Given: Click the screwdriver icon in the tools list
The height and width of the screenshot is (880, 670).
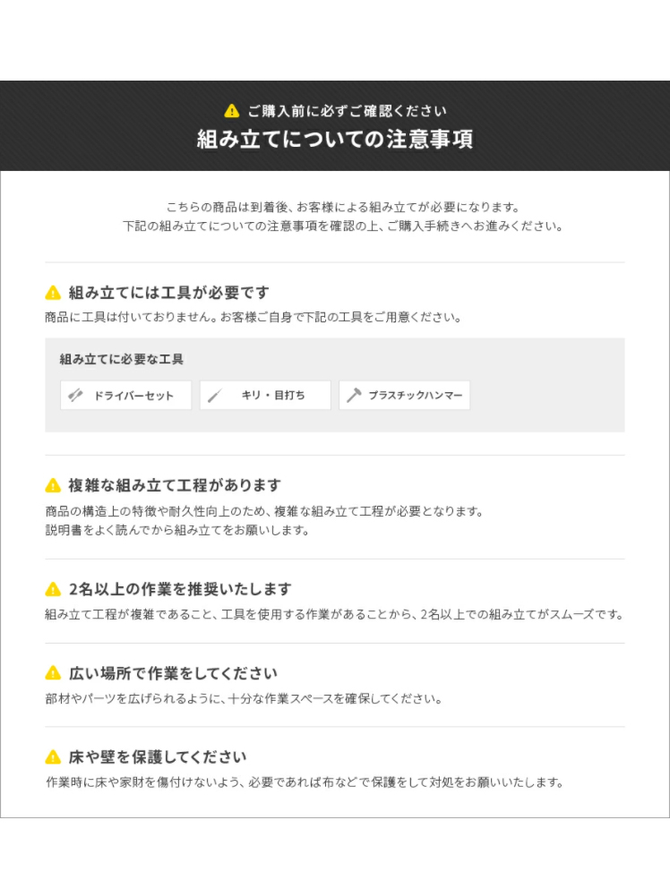Looking at the screenshot, I should 76,396.
